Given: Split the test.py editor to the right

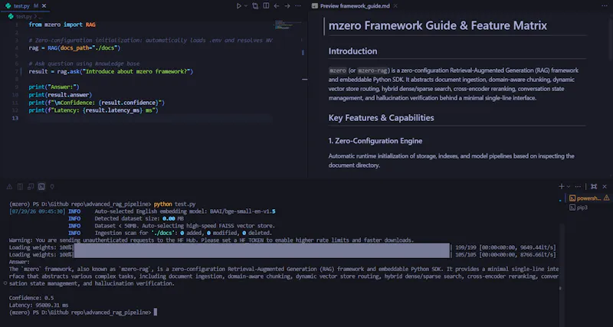Looking at the screenshot, I should click(266, 6).
